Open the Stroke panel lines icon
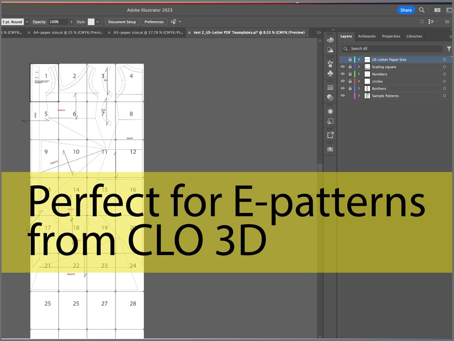This screenshot has width=454, height=341. (330, 87)
